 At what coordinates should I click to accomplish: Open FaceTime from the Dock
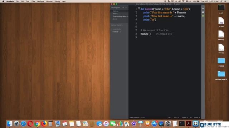pos(113,124)
